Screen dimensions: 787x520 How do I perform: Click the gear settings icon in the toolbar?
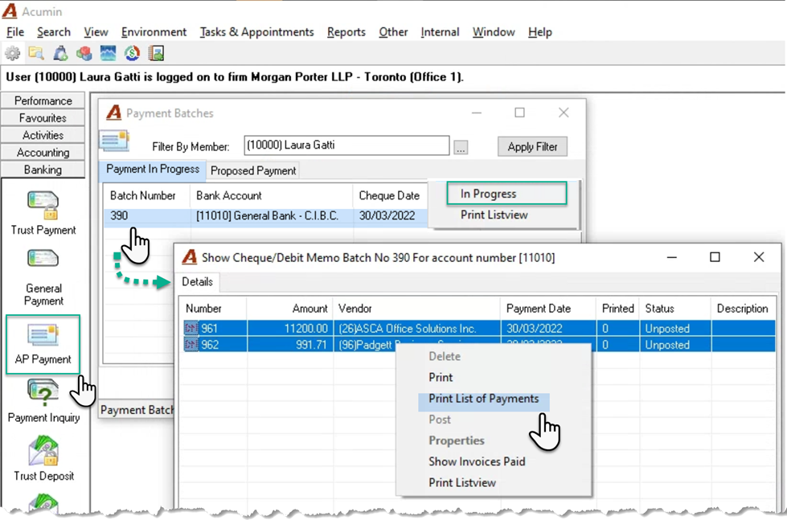tap(13, 53)
